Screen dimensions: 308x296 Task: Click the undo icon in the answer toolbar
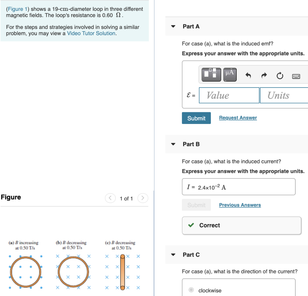(x=248, y=76)
